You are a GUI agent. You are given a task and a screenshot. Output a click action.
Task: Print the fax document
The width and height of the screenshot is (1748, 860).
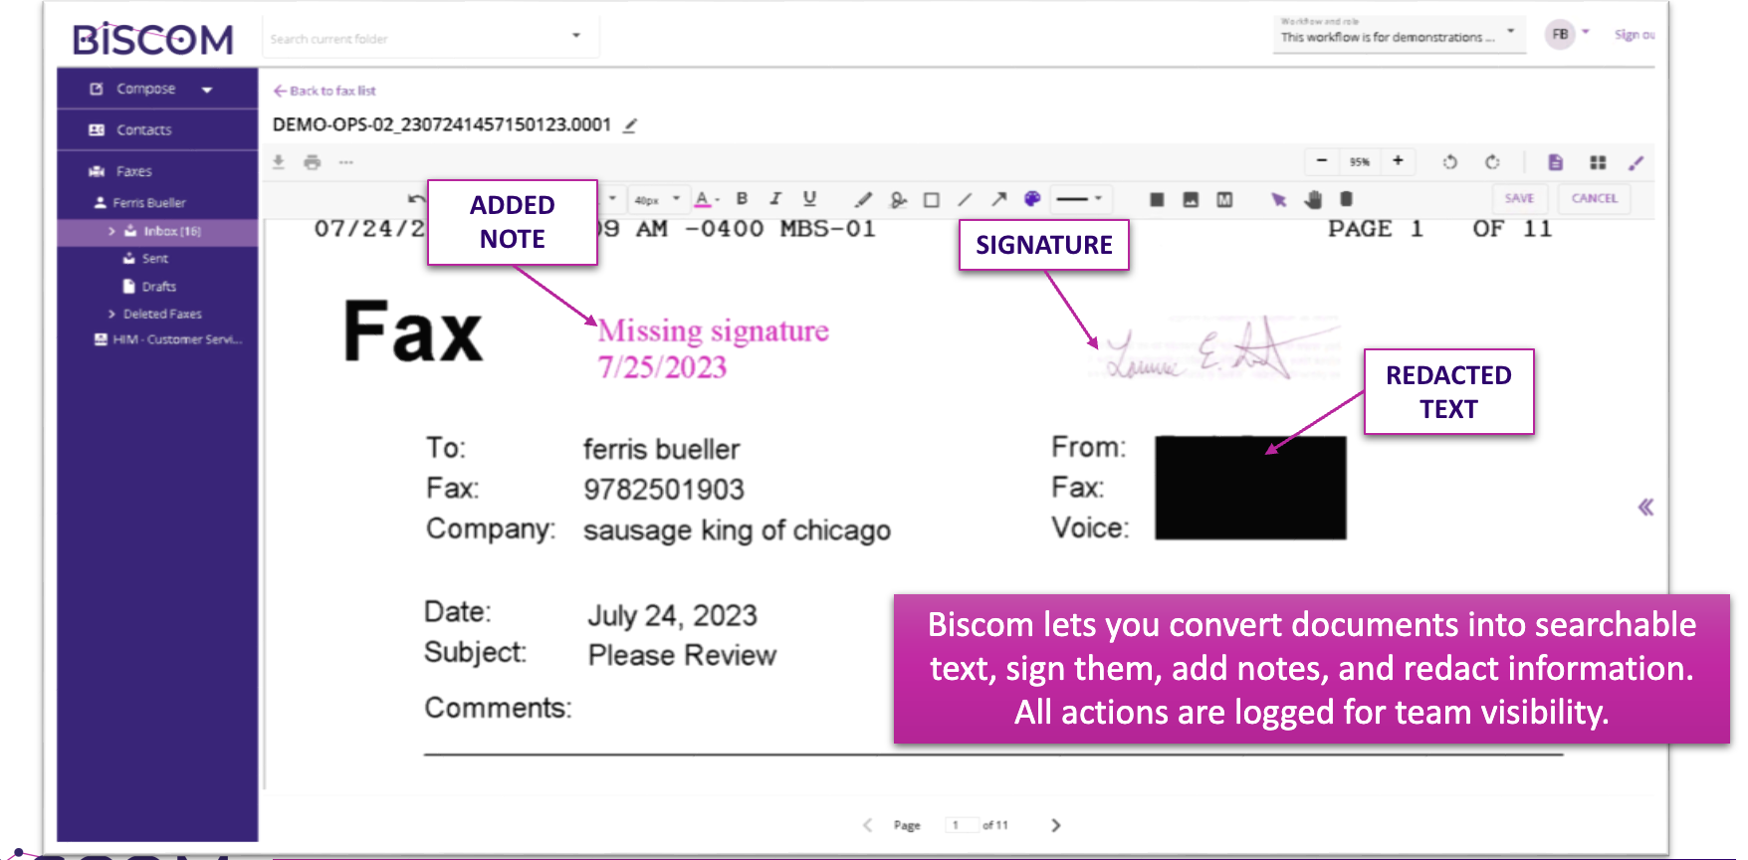pyautogui.click(x=313, y=162)
